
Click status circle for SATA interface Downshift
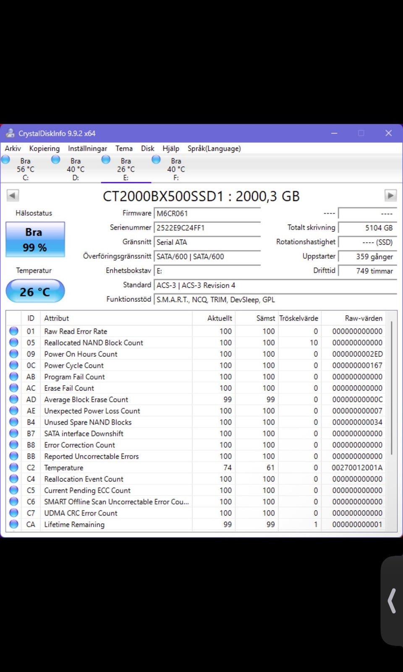tap(14, 433)
